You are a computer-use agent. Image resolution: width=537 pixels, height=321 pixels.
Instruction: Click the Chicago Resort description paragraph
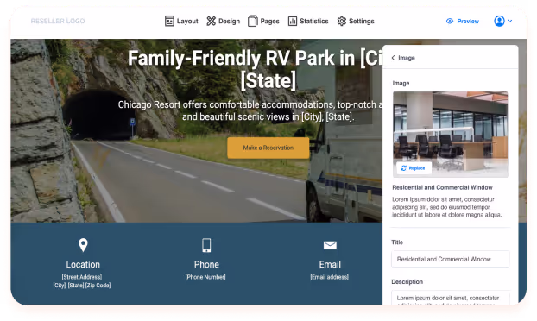click(250, 110)
